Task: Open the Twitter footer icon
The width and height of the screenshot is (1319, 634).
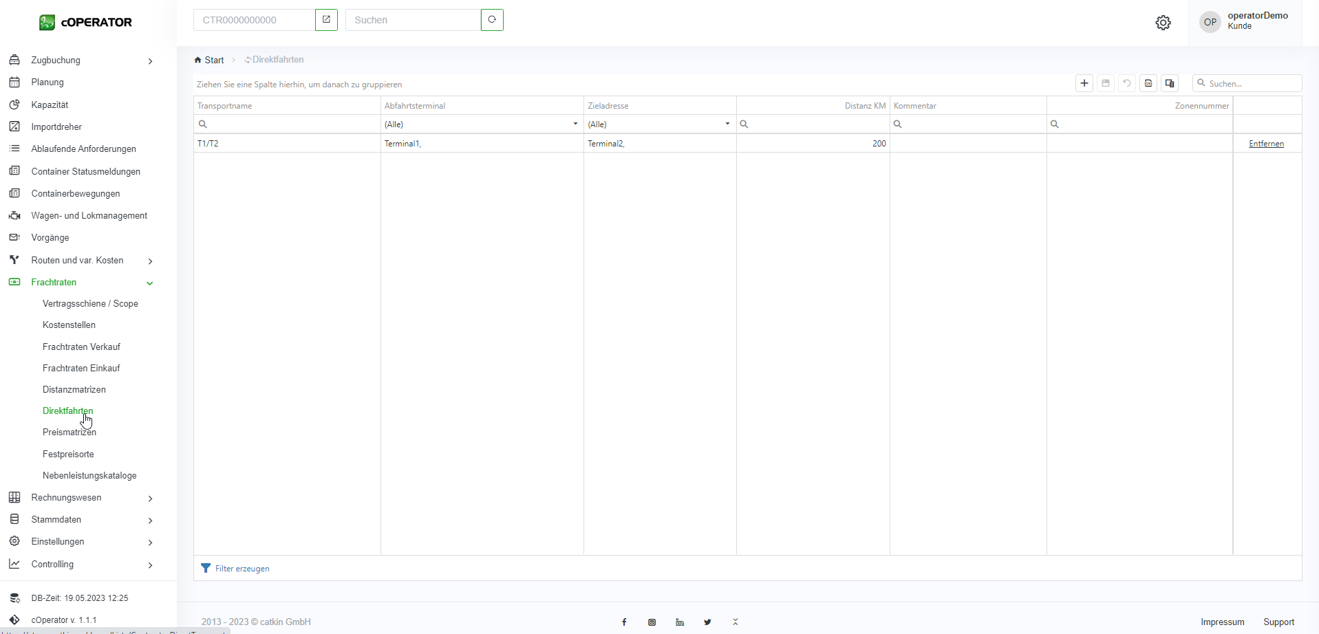Action: click(x=707, y=622)
